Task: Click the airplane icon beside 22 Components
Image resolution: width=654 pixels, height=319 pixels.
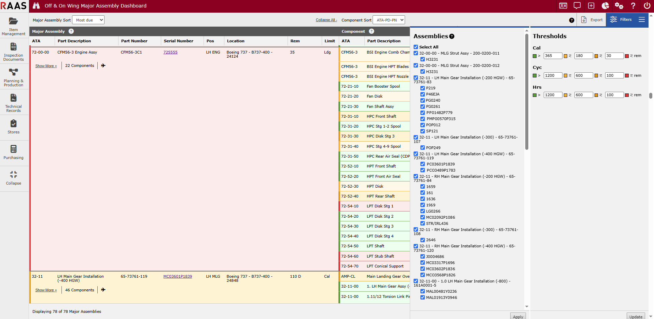Action: point(103,66)
